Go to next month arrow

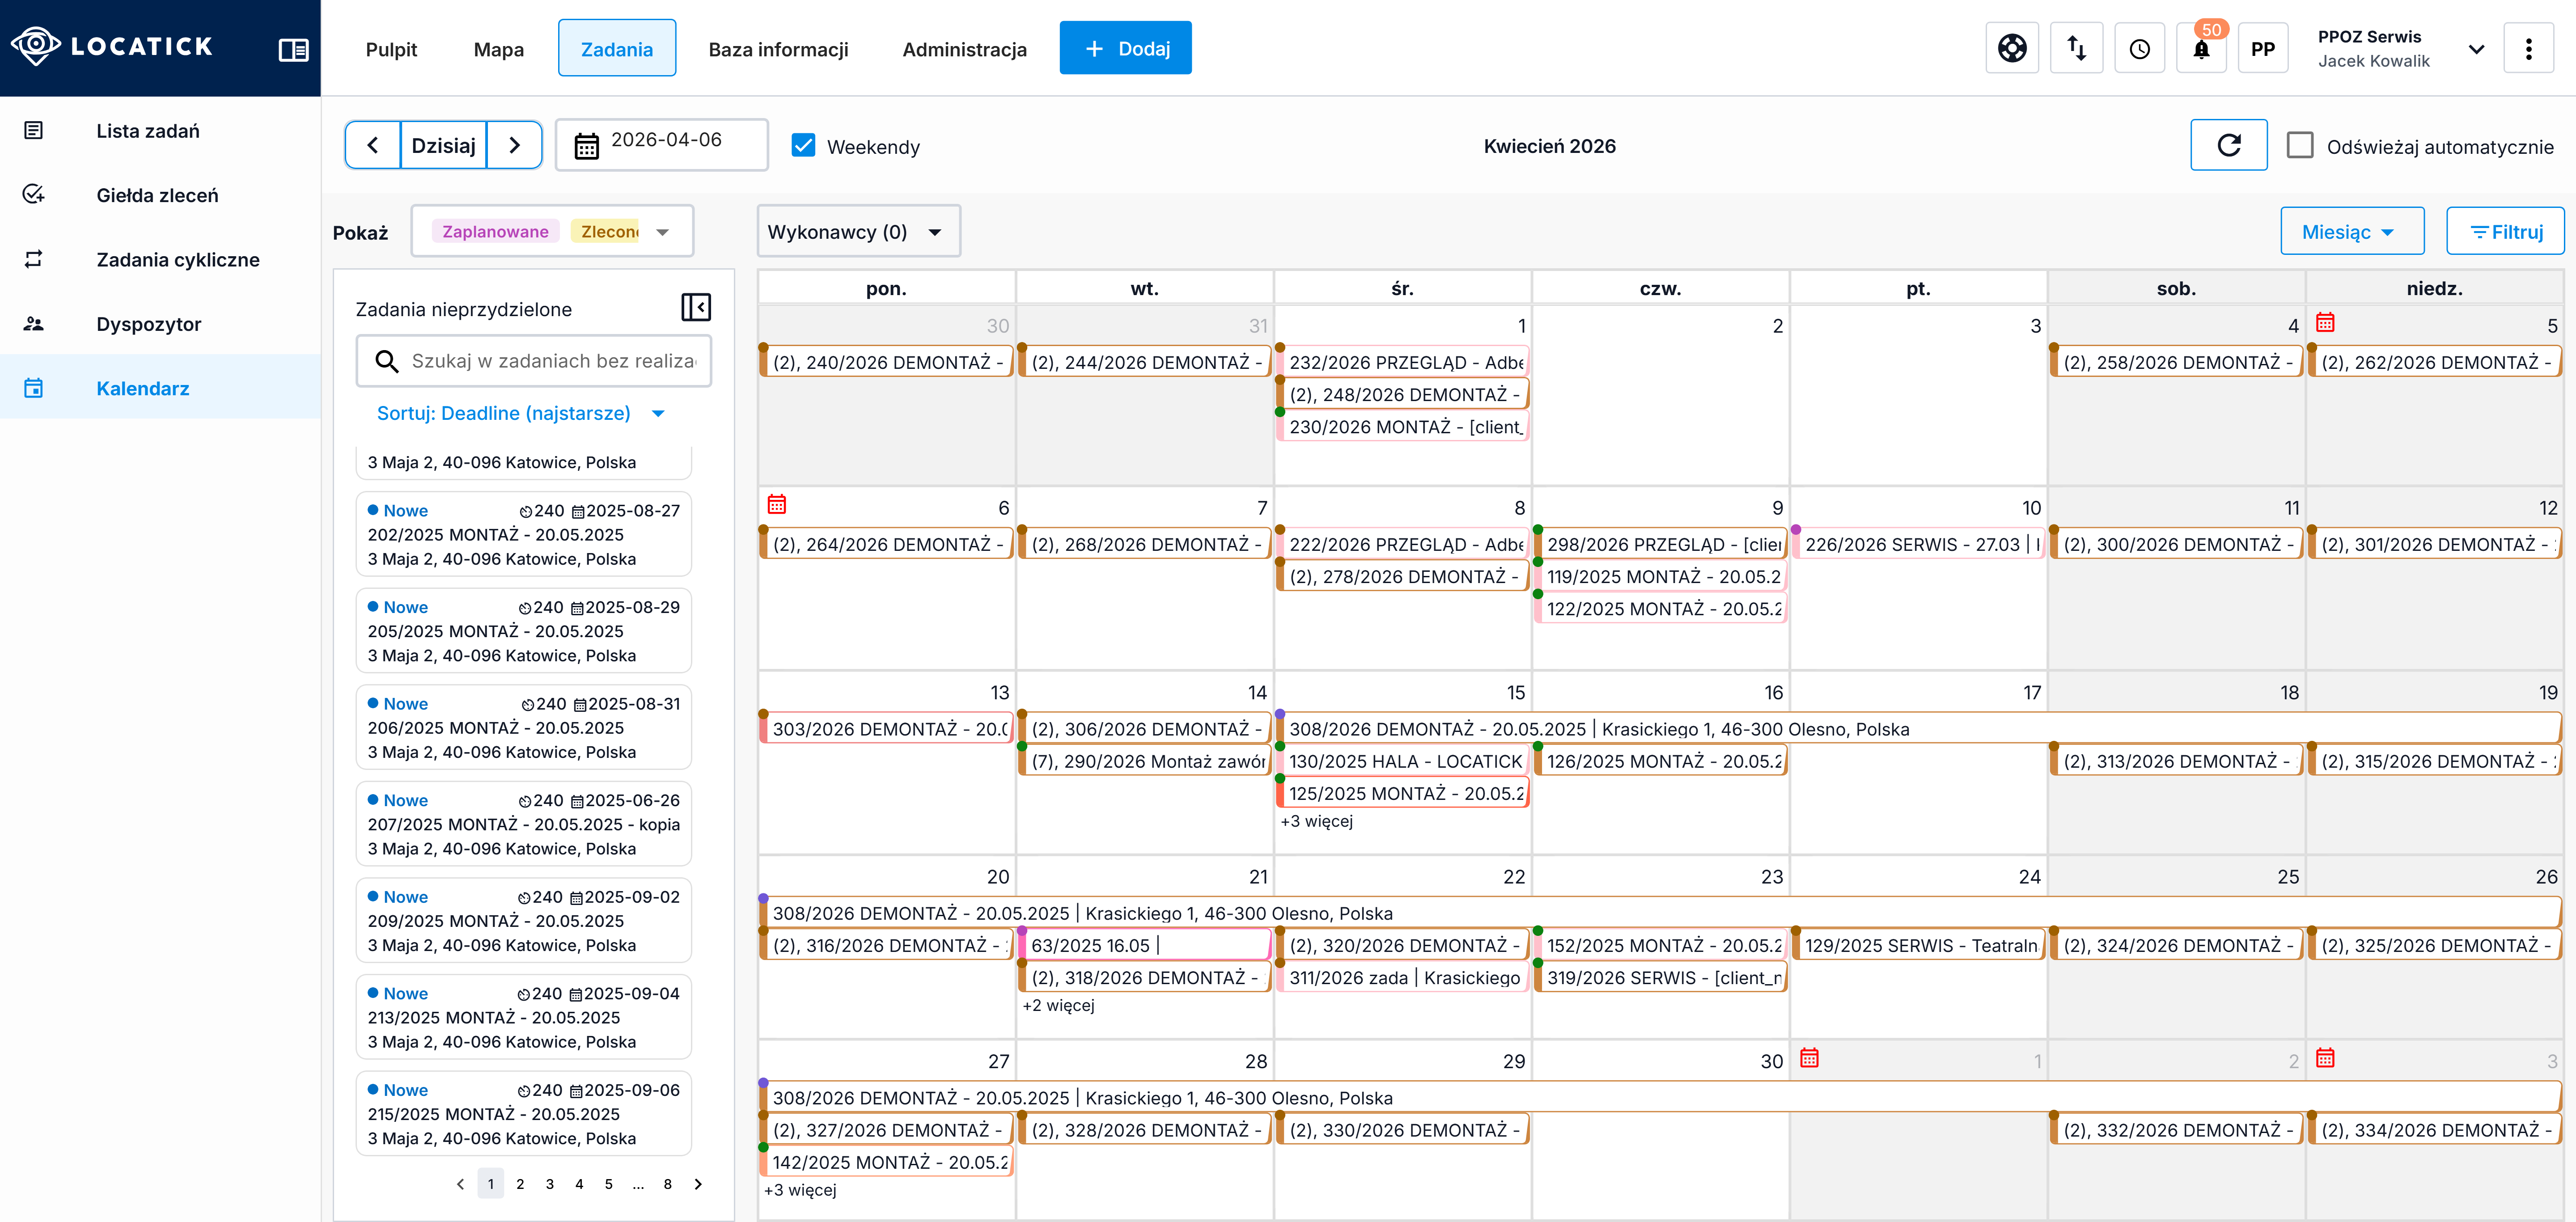click(x=515, y=145)
